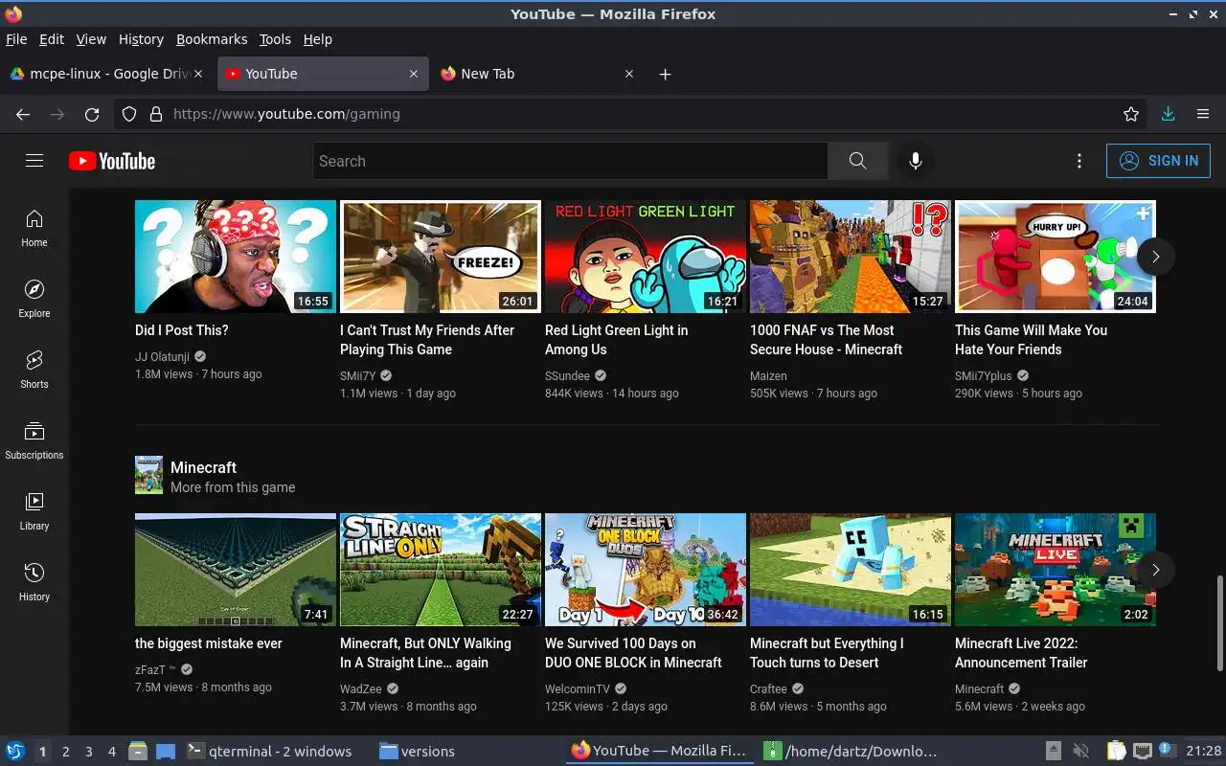The height and width of the screenshot is (766, 1226).
Task: Open Library in YouTube sidebar
Action: click(x=34, y=511)
